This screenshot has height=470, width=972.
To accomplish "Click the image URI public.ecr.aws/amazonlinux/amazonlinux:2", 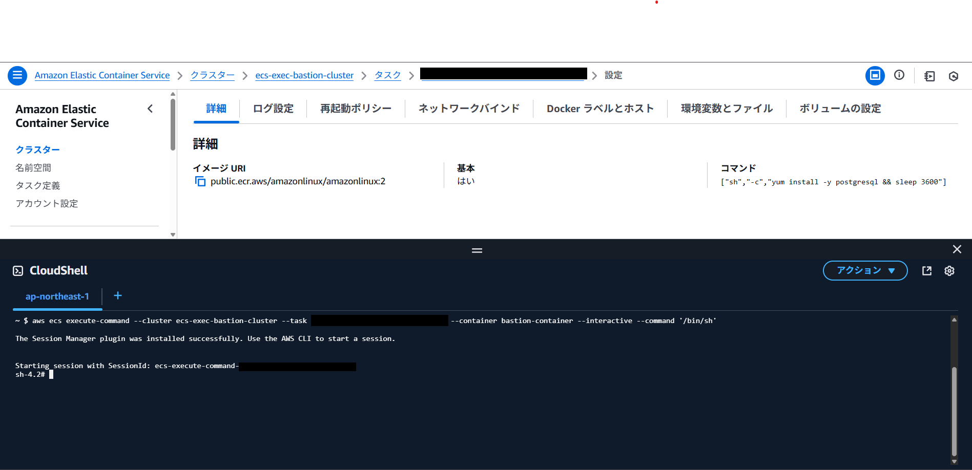I will point(298,181).
